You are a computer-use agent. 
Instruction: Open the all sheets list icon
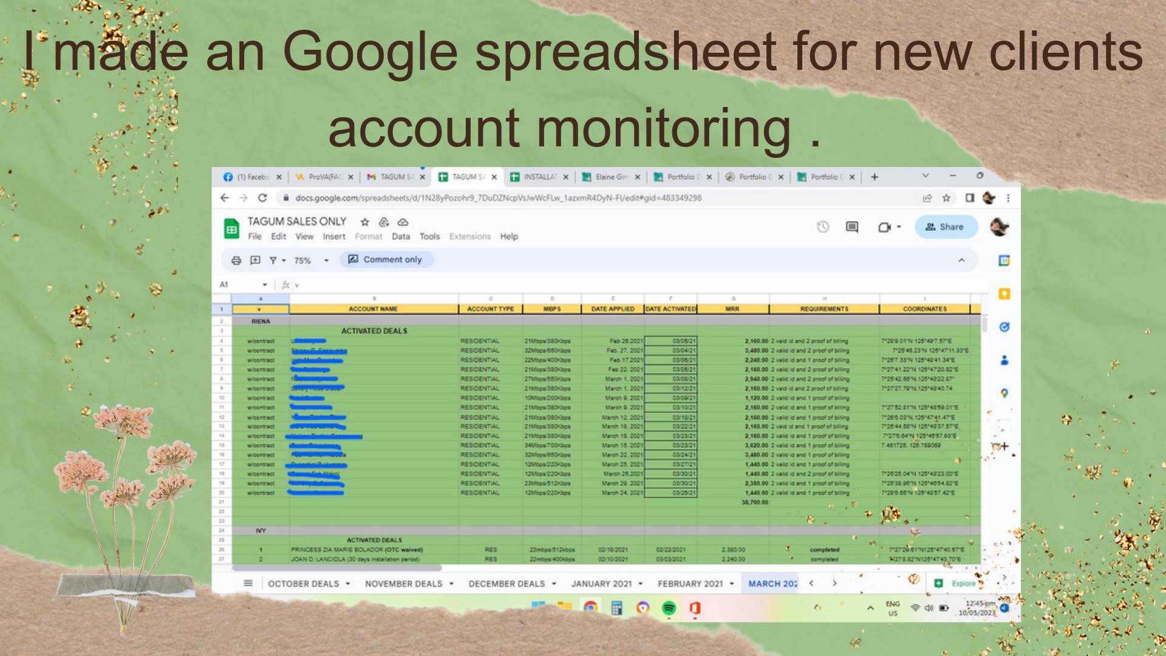pyautogui.click(x=248, y=584)
